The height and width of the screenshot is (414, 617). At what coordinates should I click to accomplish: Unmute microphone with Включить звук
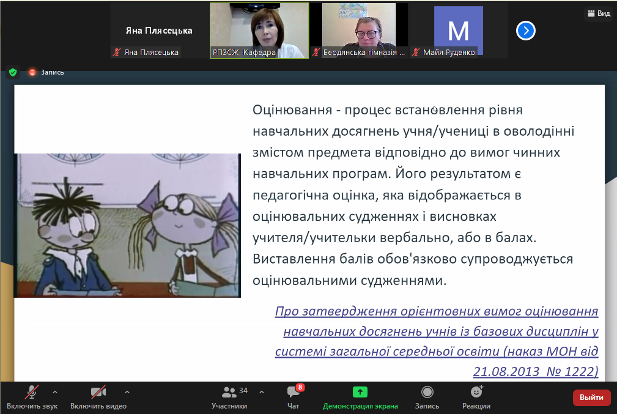(32, 397)
